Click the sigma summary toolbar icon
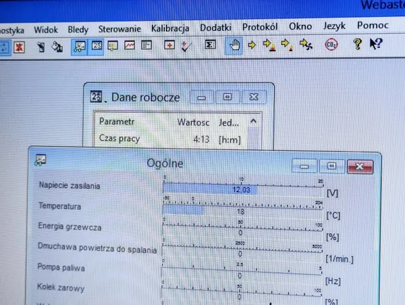 tap(210, 45)
